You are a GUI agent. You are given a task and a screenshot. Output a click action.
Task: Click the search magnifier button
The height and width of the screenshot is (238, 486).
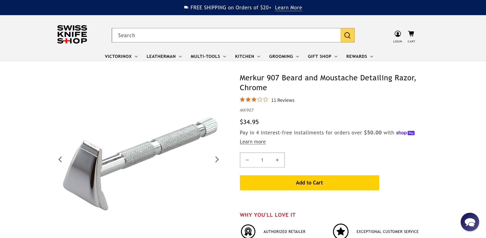pyautogui.click(x=347, y=35)
